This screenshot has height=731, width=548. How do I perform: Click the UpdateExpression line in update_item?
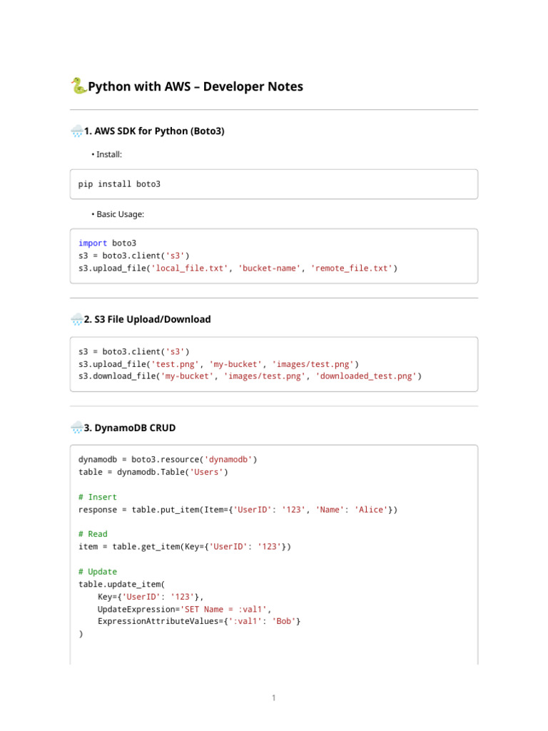184,609
